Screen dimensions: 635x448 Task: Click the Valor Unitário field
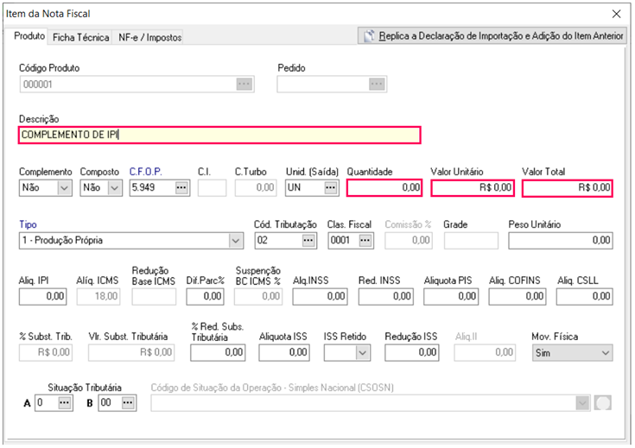click(x=473, y=187)
